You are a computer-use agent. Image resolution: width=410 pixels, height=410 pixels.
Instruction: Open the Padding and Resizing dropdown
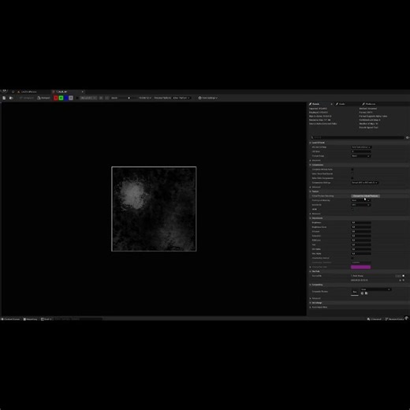coord(361,200)
